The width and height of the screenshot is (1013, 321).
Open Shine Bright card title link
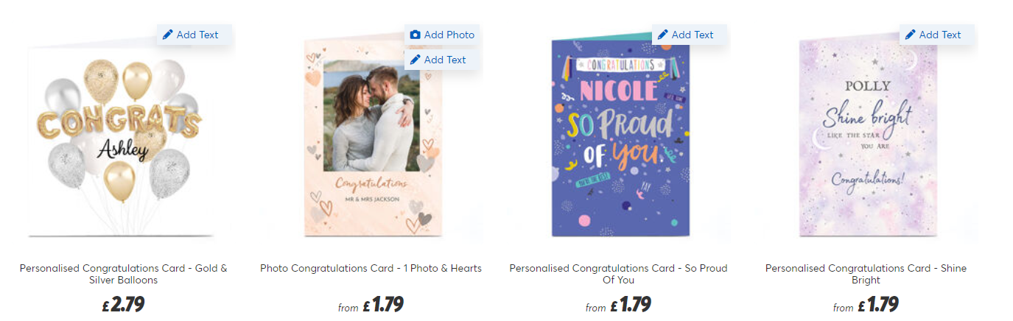click(866, 274)
